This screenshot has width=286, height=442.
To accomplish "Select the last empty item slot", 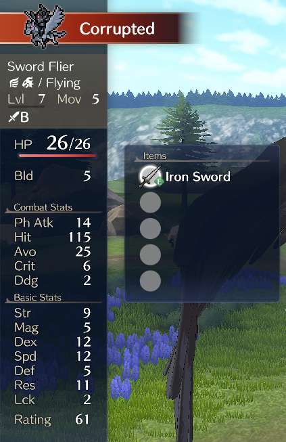I will click(x=150, y=280).
